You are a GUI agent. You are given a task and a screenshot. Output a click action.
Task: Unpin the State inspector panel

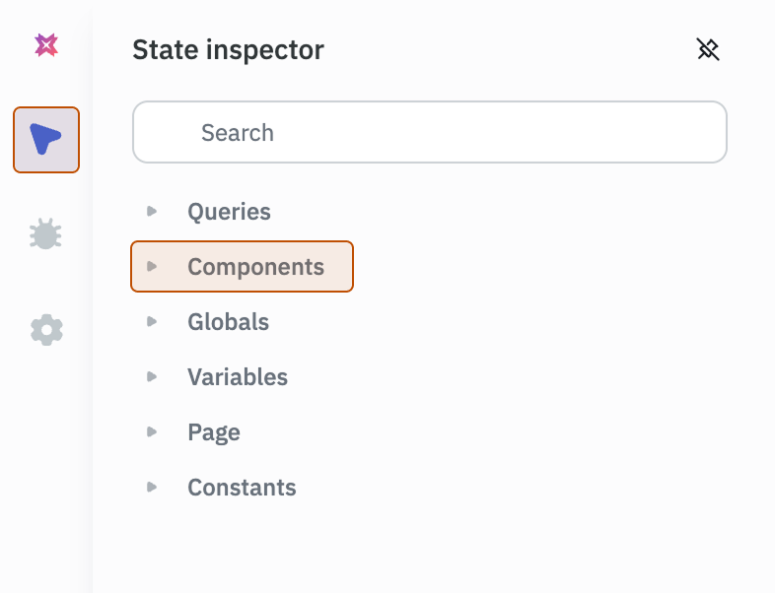[x=708, y=50]
